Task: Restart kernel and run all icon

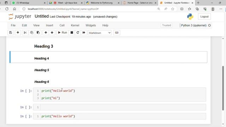Action: (84, 32)
